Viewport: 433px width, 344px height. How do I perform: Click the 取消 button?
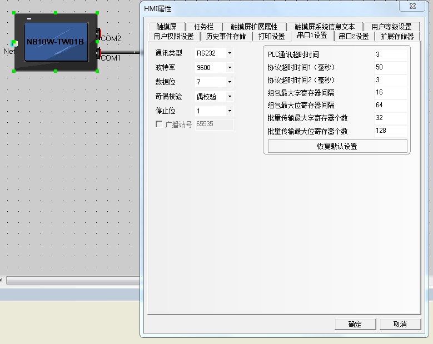point(400,324)
